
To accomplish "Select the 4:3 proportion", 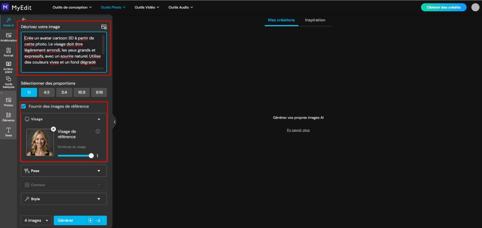I will pos(47,92).
